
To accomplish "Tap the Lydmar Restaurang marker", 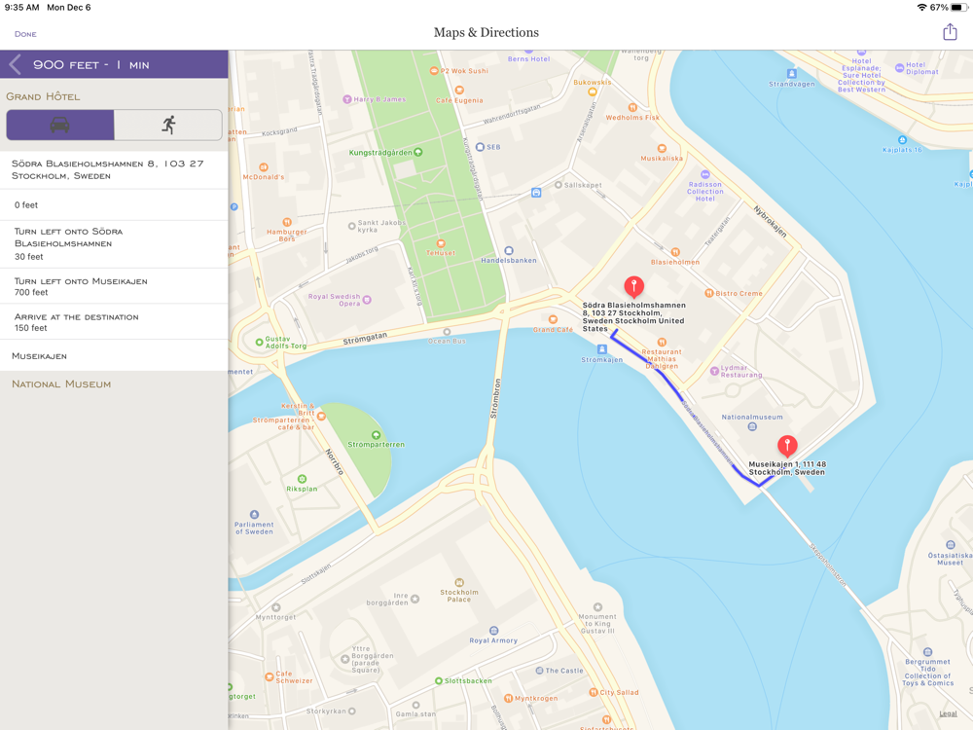I will tap(714, 371).
